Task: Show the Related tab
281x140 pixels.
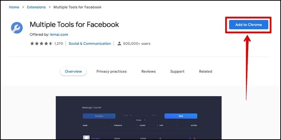Action: pos(205,71)
